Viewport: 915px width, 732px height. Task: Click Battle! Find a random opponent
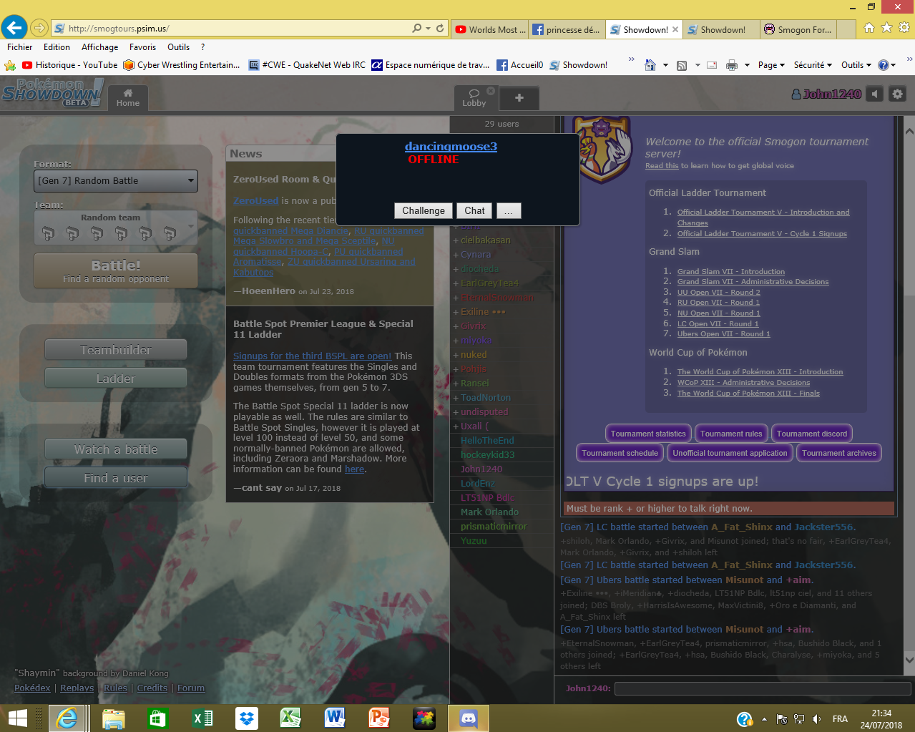click(x=116, y=270)
